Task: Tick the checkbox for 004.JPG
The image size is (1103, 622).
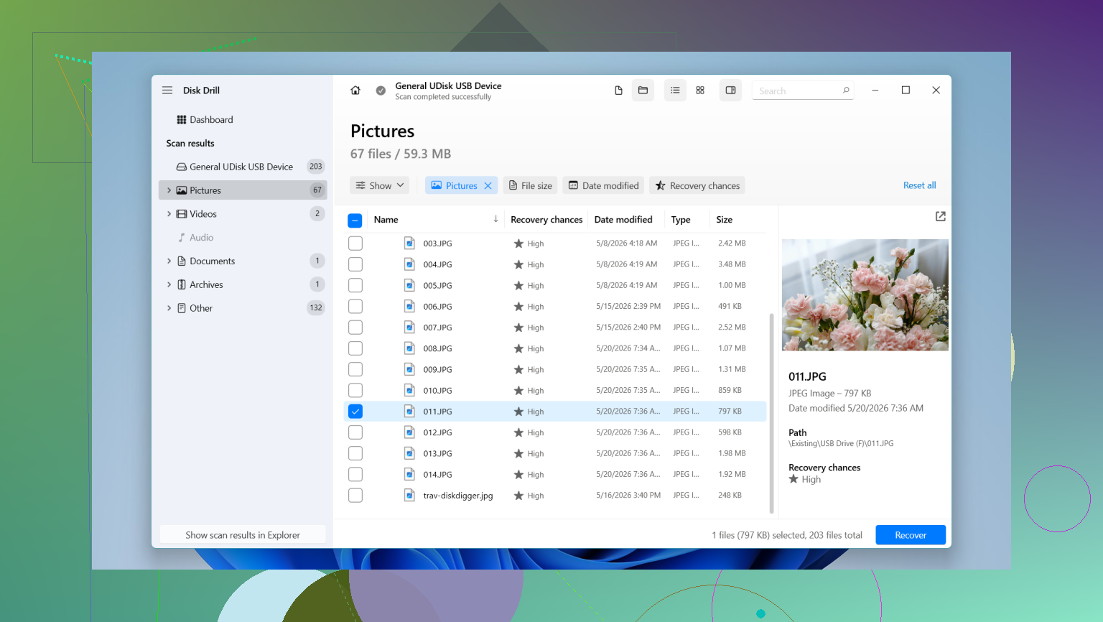Action: (355, 264)
